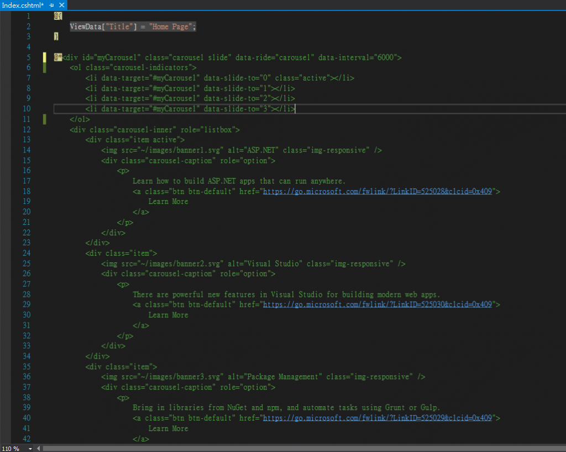Screen dimensions: 566x452
Task: Click the banner1.svg img line
Action: pyautogui.click(x=241, y=150)
